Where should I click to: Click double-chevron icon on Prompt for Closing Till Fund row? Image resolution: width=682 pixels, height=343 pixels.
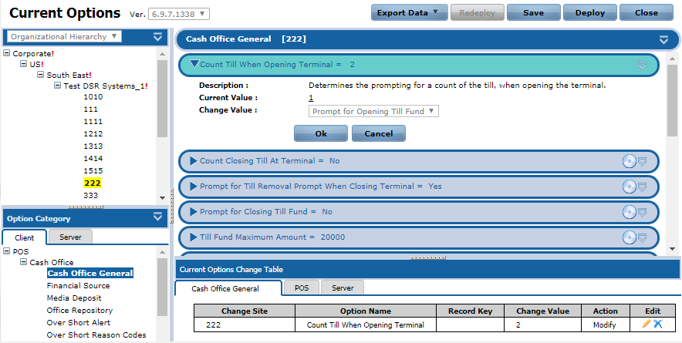point(643,213)
